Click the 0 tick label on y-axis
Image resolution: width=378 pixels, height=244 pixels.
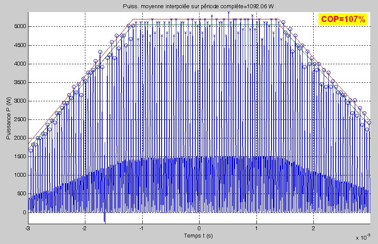click(x=24, y=213)
